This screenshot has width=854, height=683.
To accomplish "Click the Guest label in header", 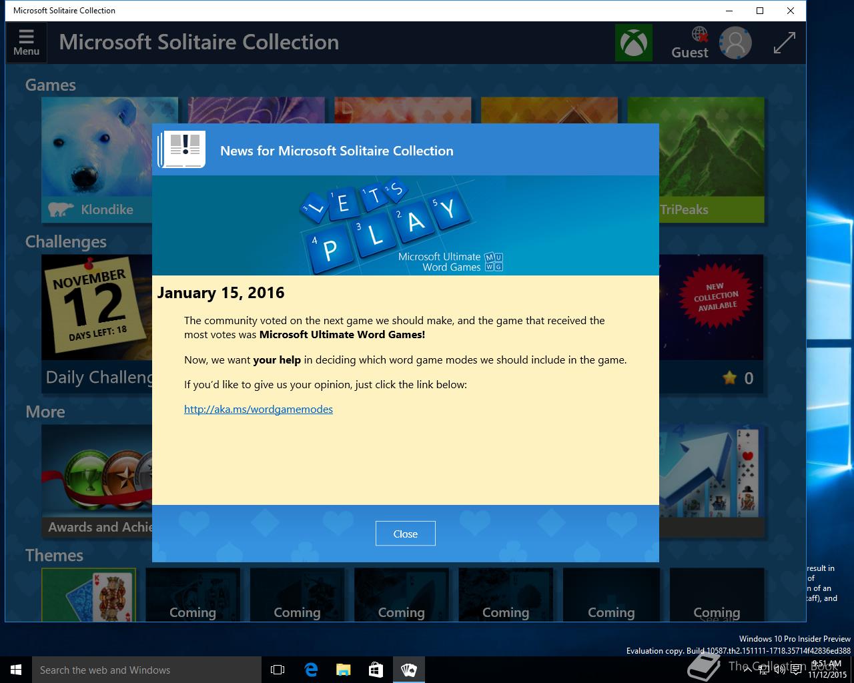I will coord(689,53).
